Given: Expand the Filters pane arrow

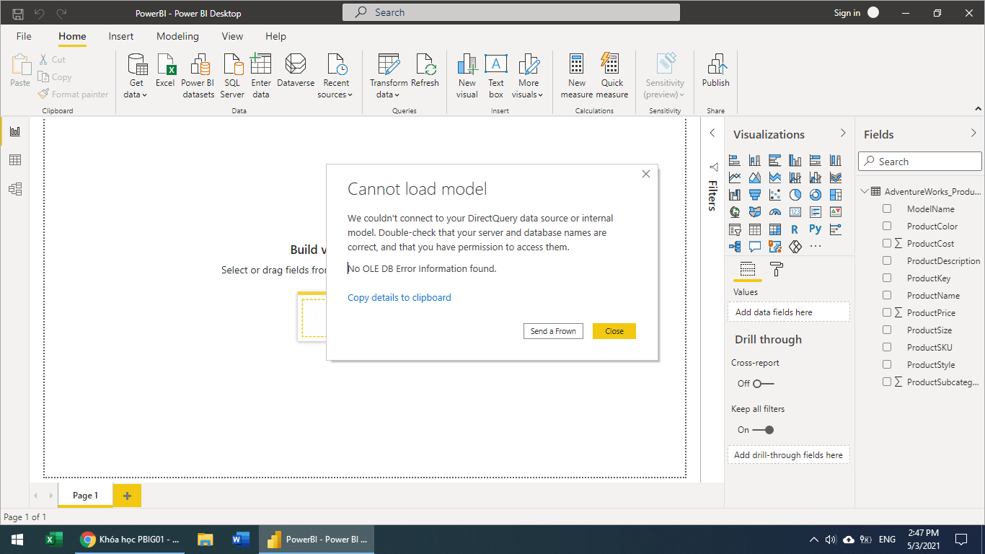Looking at the screenshot, I should [712, 133].
